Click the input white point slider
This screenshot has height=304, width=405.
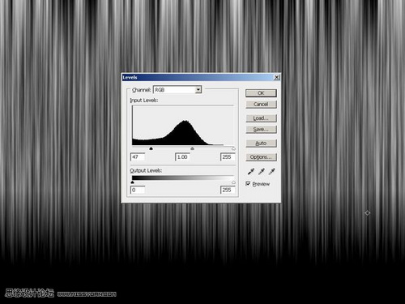point(233,148)
